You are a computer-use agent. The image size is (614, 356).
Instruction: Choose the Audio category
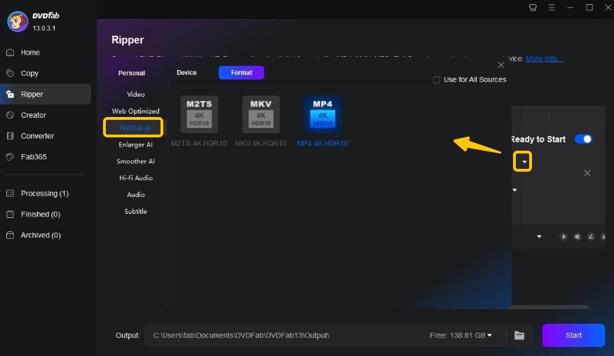[135, 195]
